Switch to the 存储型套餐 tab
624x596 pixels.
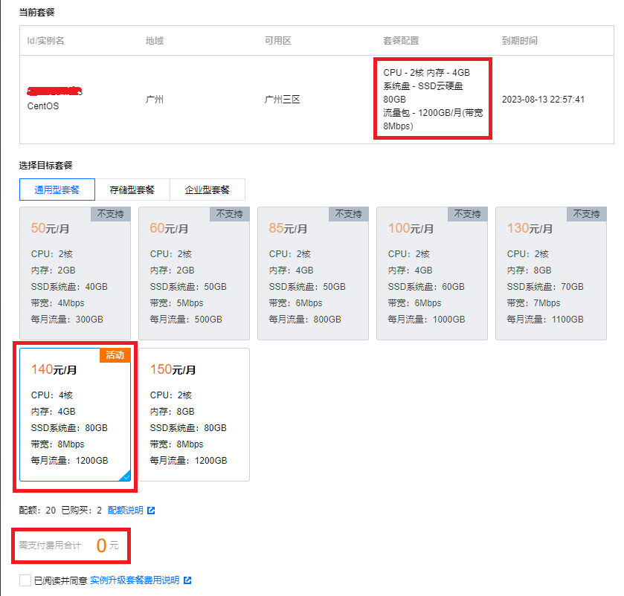tap(132, 190)
